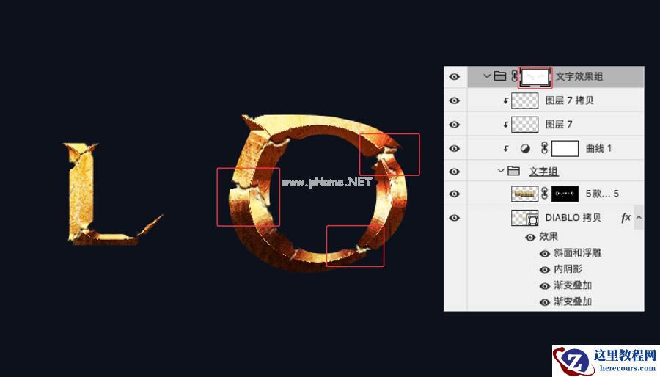Toggle the last 渐变叠加 effect eye

point(545,302)
